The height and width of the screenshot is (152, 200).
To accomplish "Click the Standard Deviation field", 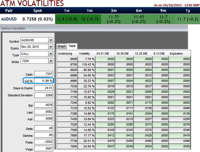I will click(x=44, y=95).
